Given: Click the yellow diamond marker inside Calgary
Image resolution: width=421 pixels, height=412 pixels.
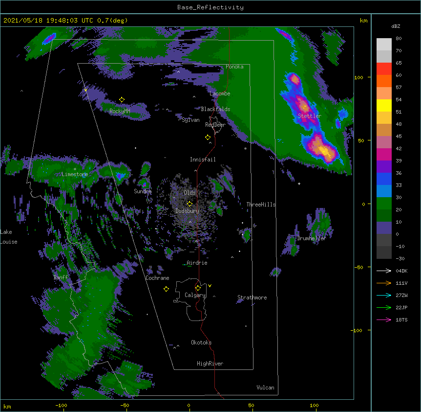Looking at the screenshot, I should tap(198, 288).
